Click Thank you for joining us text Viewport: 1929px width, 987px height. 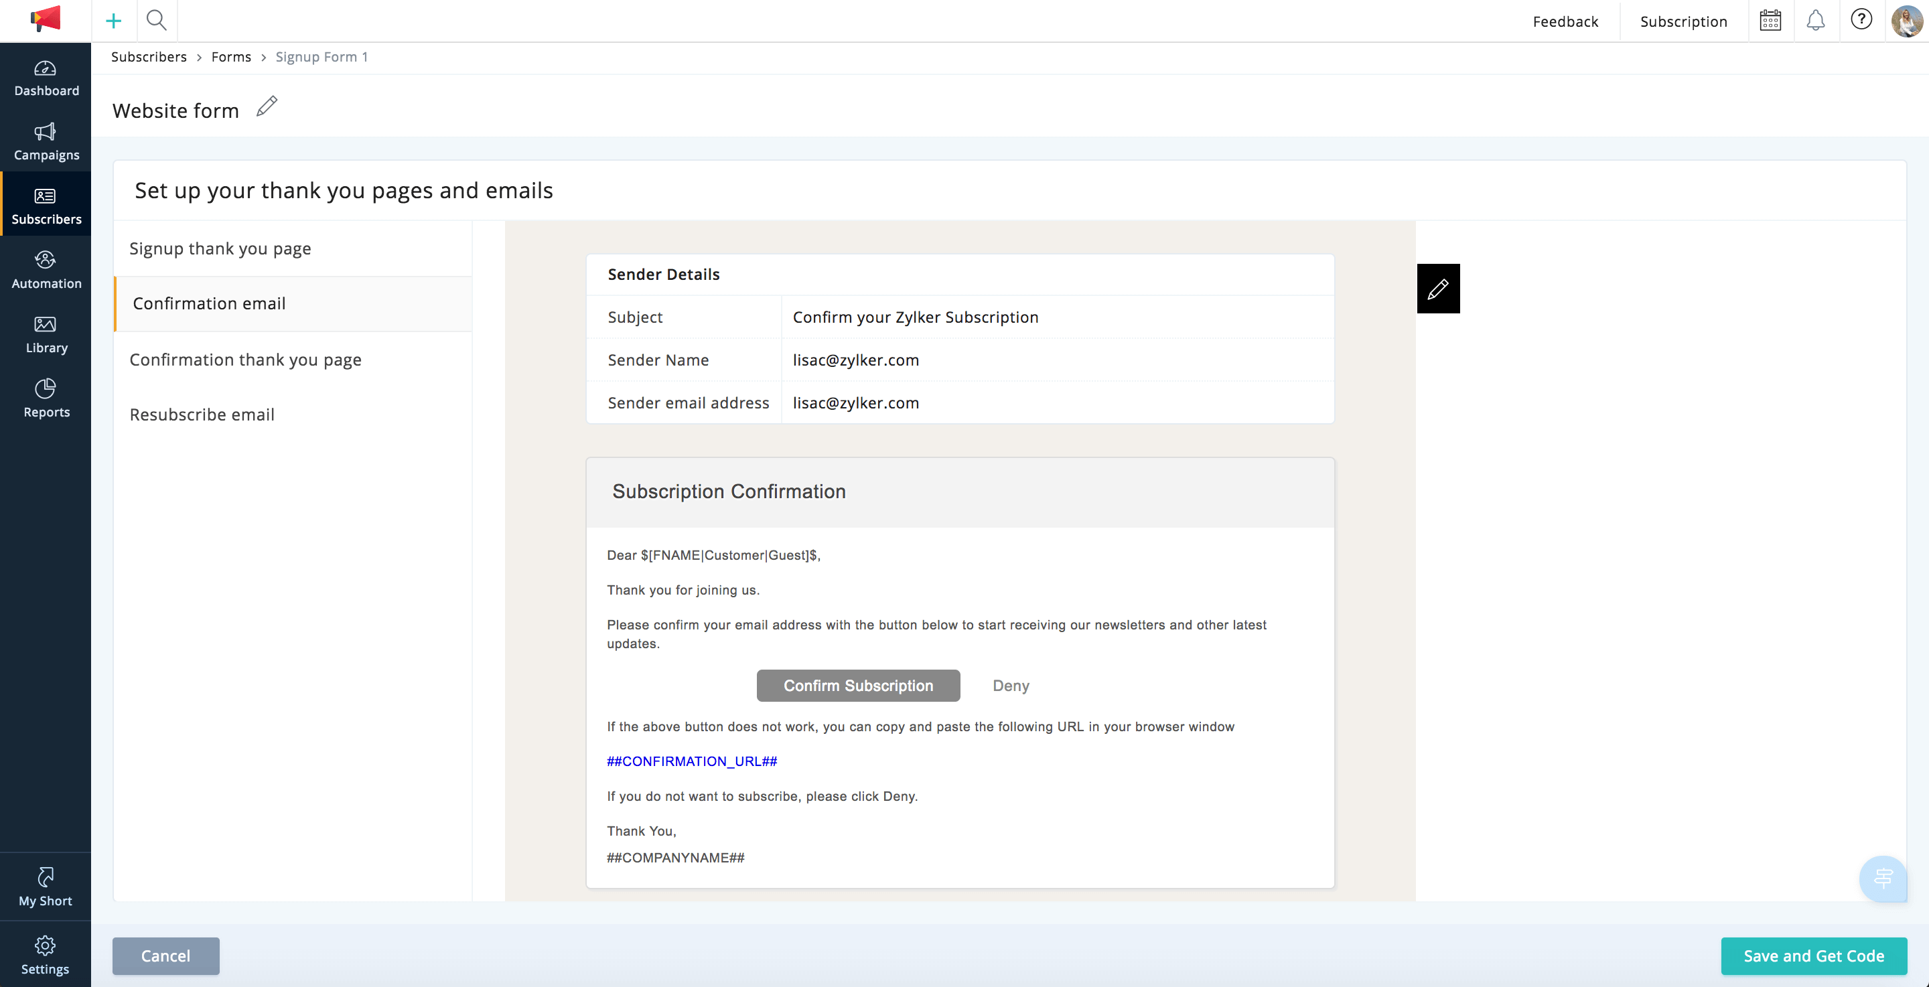pos(683,590)
